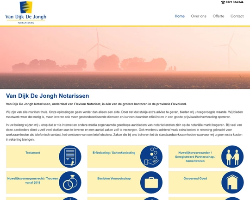This screenshot has height=200, width=250.
Task: Click the heading Van Dijk De Jongh Notarissen
Action: click(48, 96)
